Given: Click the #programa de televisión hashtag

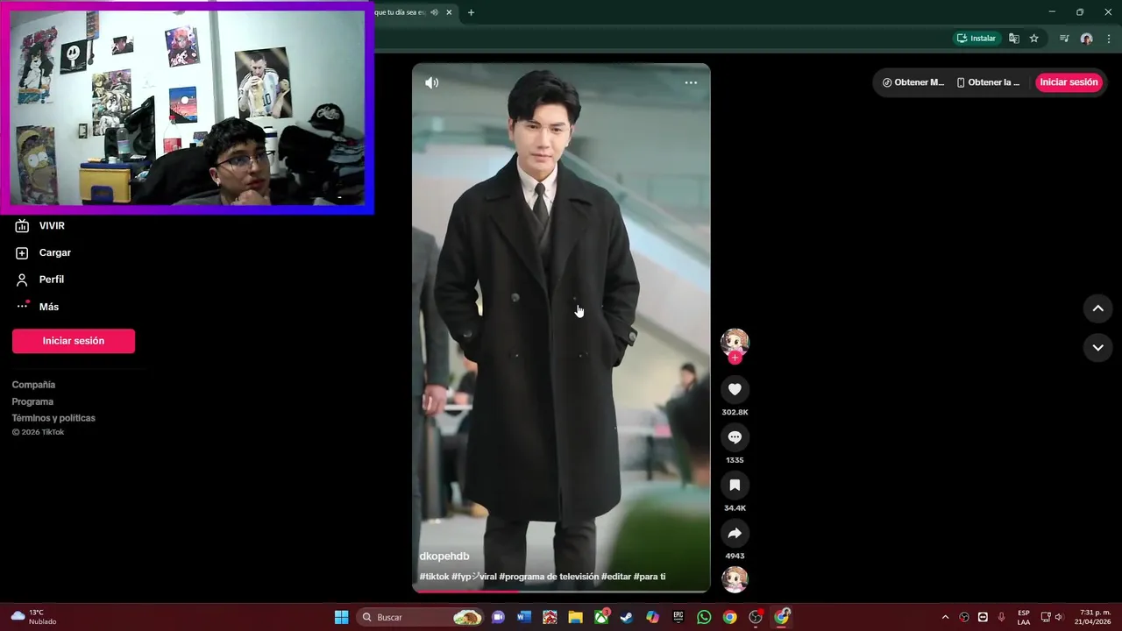Looking at the screenshot, I should click(x=549, y=577).
